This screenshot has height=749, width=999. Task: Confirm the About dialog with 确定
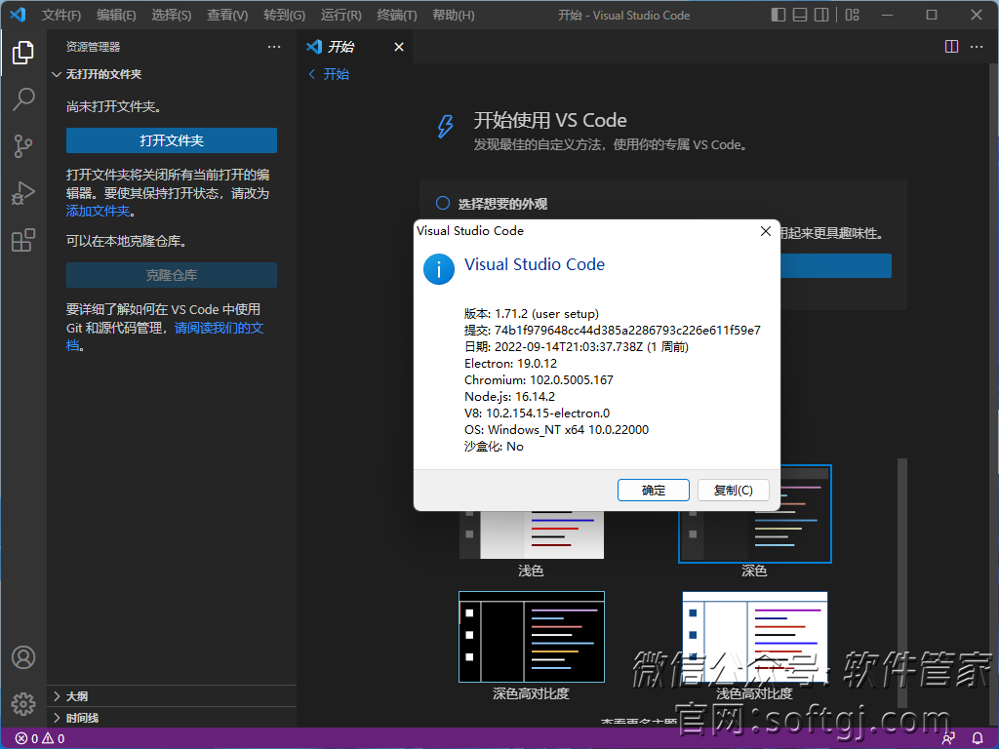tap(653, 490)
